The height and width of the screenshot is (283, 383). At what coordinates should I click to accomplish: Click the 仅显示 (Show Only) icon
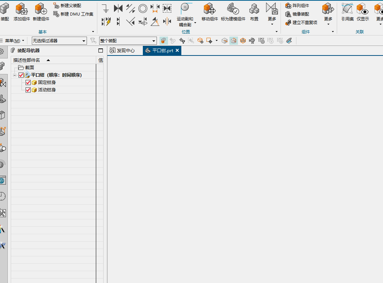[x=363, y=9]
